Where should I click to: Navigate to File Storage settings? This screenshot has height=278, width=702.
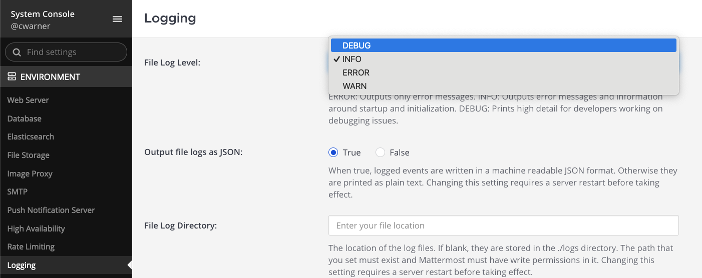tap(29, 155)
